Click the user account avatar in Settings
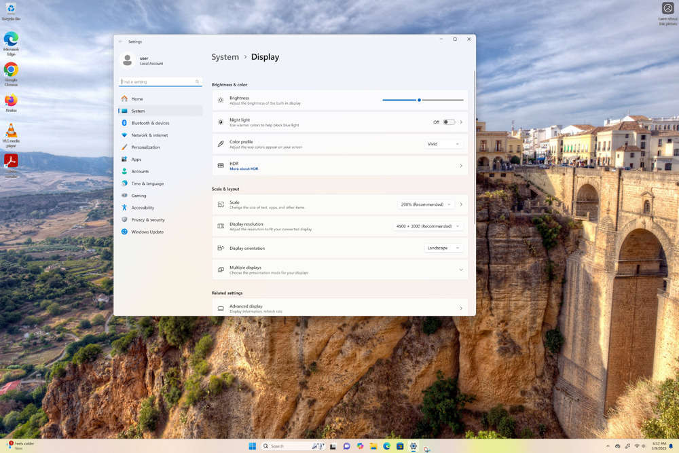The image size is (679, 453). [x=128, y=60]
